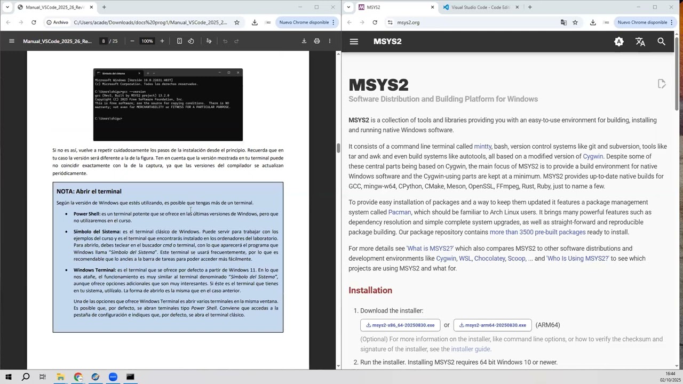Open 'more than 3500 pre-built packages' link

(x=537, y=232)
